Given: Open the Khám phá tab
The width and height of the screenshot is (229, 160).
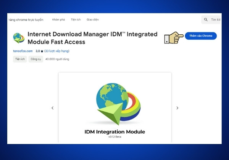Looking at the screenshot, I should pyautogui.click(x=58, y=19).
